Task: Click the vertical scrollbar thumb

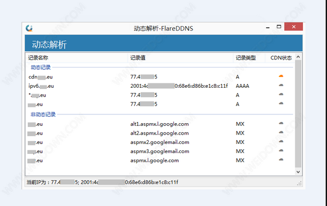Action: click(x=298, y=114)
